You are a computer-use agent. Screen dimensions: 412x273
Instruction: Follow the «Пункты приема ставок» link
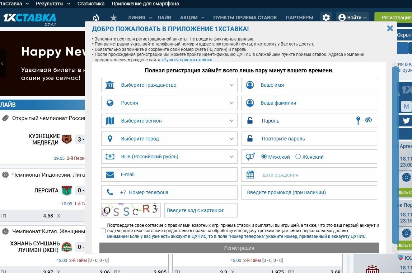coord(187,60)
